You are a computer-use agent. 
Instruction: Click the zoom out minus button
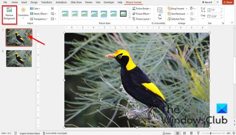(203, 133)
